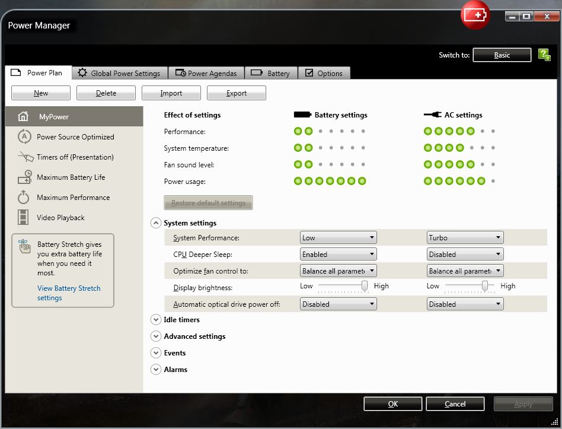The width and height of the screenshot is (562, 429).
Task: Click the Delete plan button
Action: point(106,93)
